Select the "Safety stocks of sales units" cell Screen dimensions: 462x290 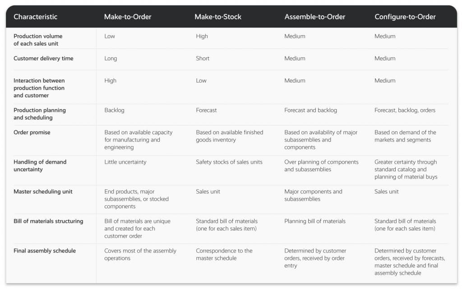229,162
